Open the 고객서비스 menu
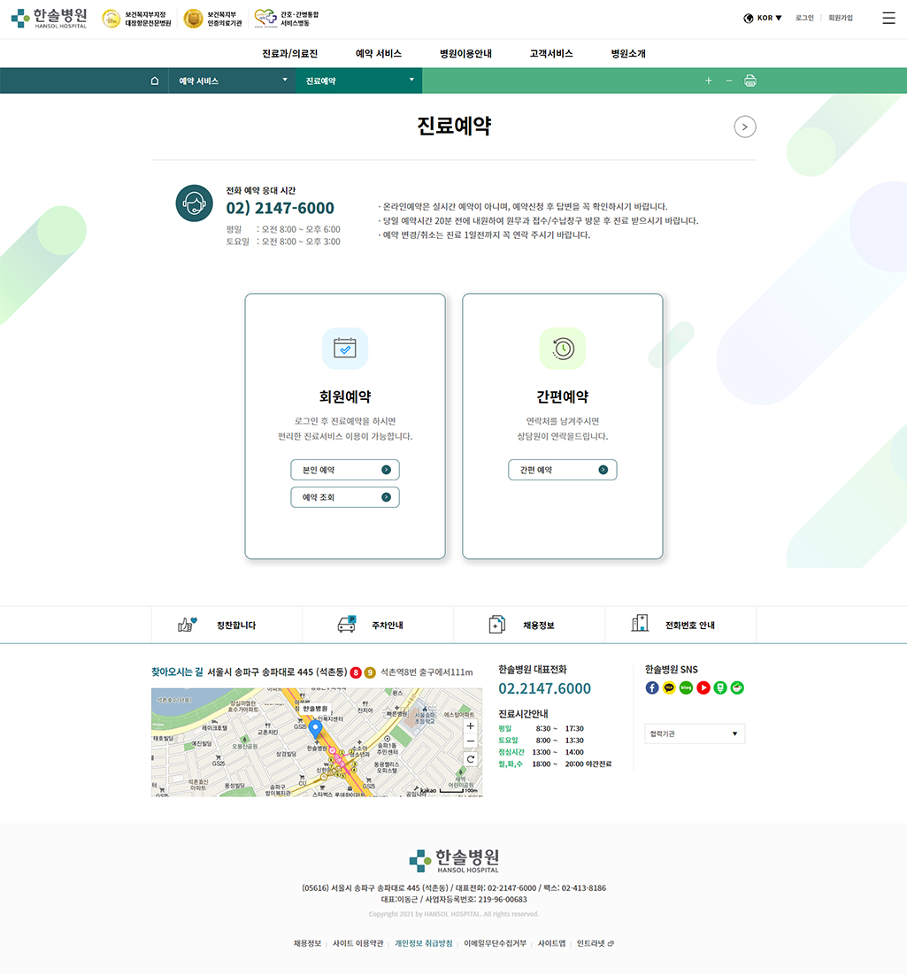Viewport: 907px width, 975px height. [551, 53]
